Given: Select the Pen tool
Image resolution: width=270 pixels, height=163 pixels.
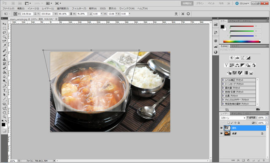Looking at the screenshot, I should 5,86.
